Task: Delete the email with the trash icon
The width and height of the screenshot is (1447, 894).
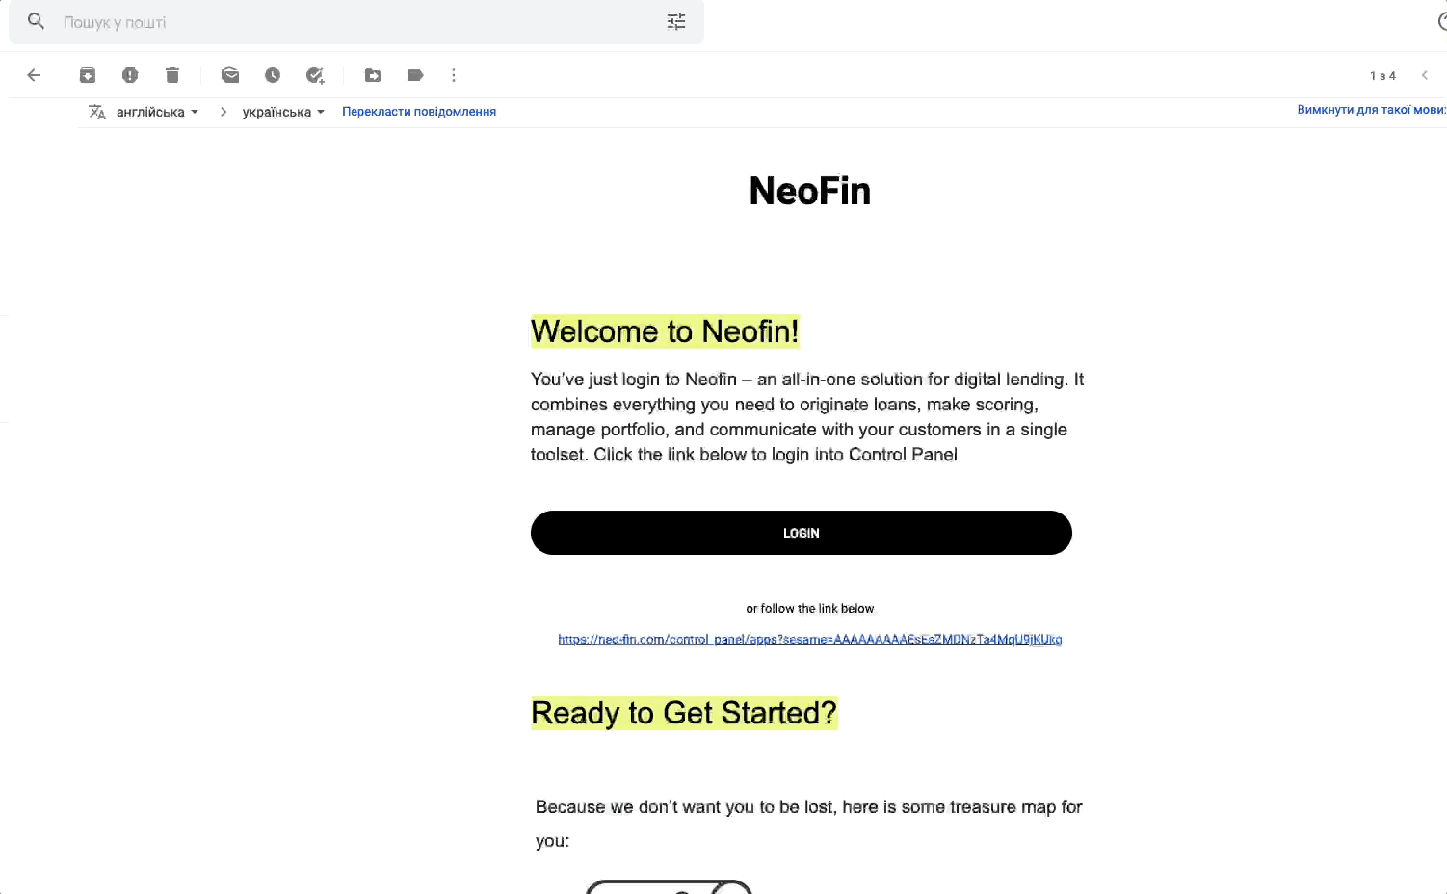Action: pos(172,75)
